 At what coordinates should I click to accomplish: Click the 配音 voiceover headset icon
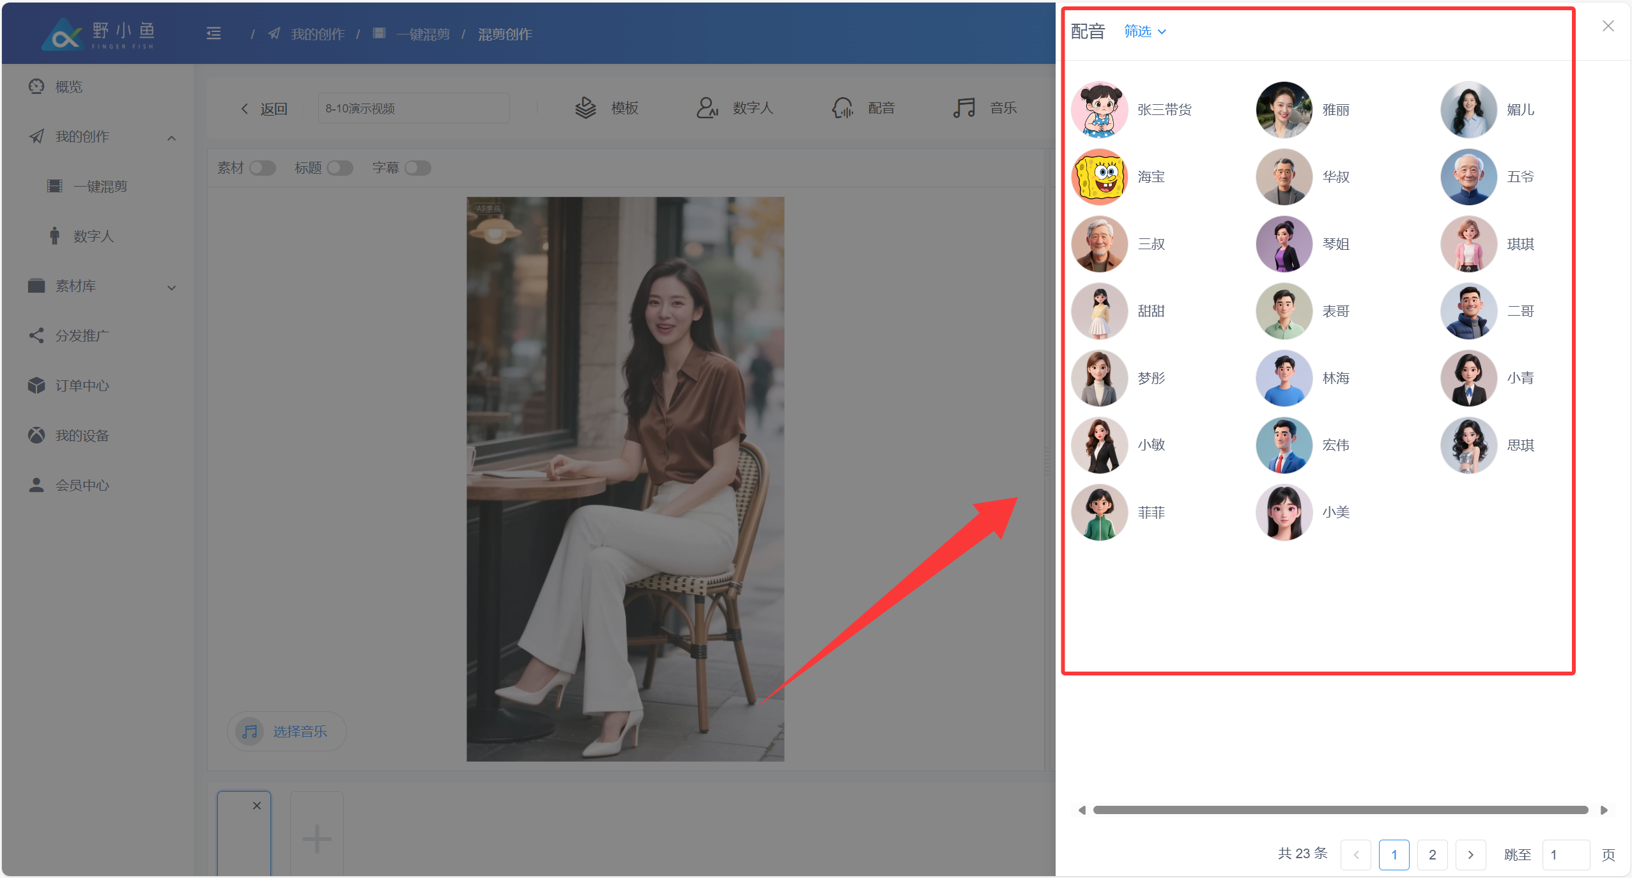pos(842,108)
